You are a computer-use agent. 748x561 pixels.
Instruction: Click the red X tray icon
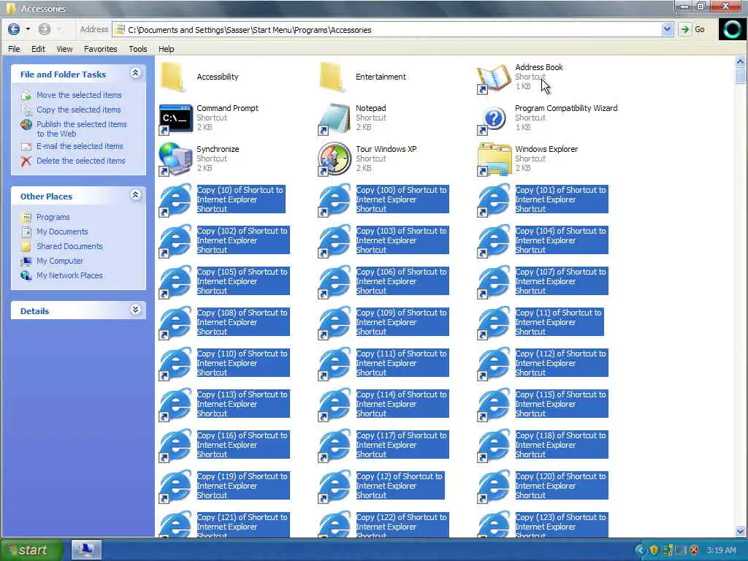(695, 551)
